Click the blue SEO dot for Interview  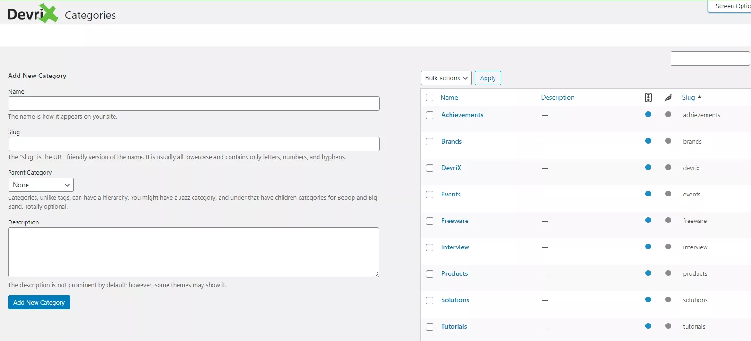point(648,247)
